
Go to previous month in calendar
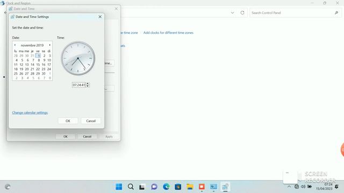[15, 45]
